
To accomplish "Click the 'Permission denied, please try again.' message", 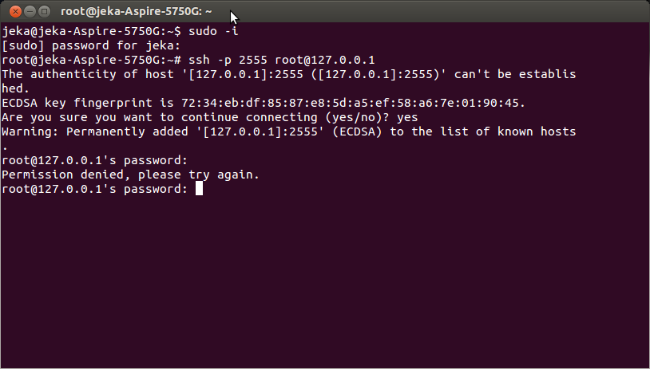I will tap(131, 175).
